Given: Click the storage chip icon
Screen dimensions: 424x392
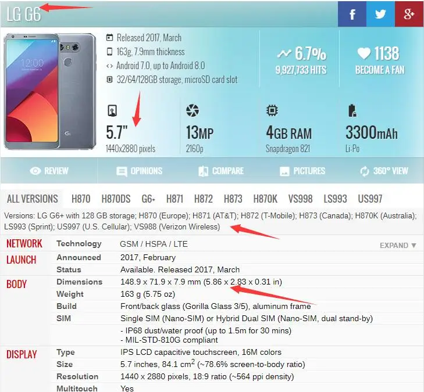Looking at the screenshot, I should point(109,80).
